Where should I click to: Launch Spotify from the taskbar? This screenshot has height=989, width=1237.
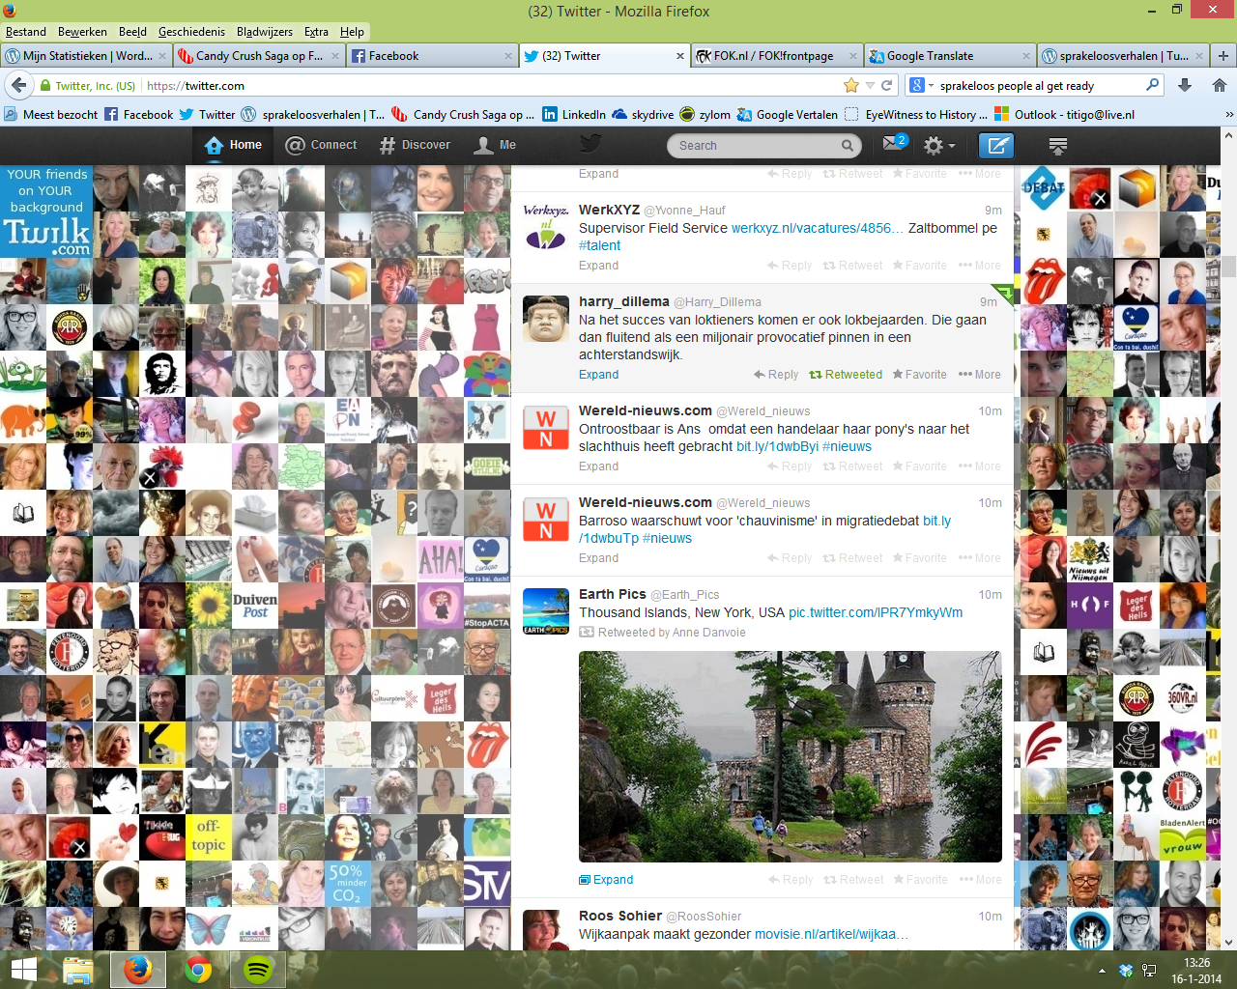tap(257, 970)
